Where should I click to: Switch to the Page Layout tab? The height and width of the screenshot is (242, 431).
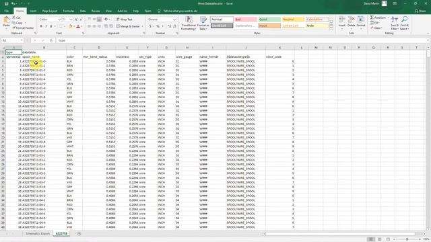tap(49, 11)
